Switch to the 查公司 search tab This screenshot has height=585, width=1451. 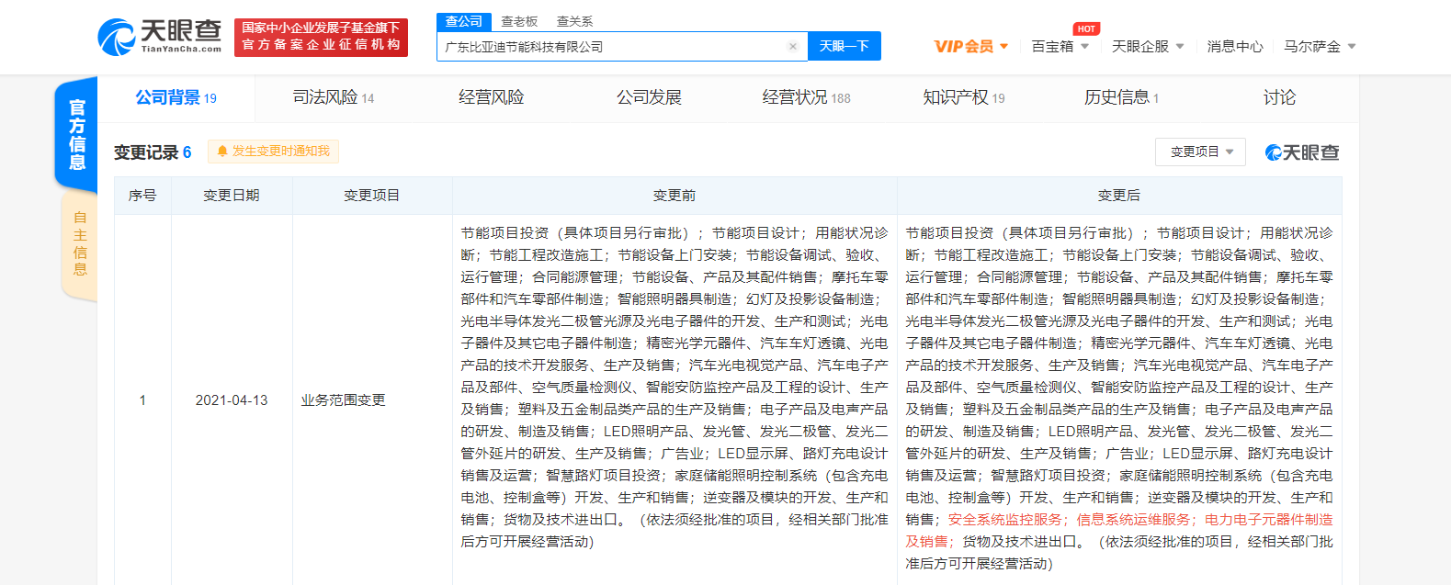464,21
